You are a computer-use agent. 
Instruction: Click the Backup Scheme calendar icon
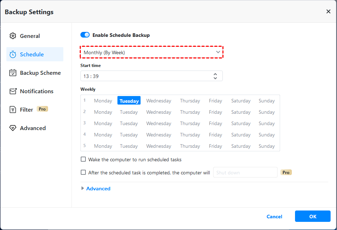[13, 73]
